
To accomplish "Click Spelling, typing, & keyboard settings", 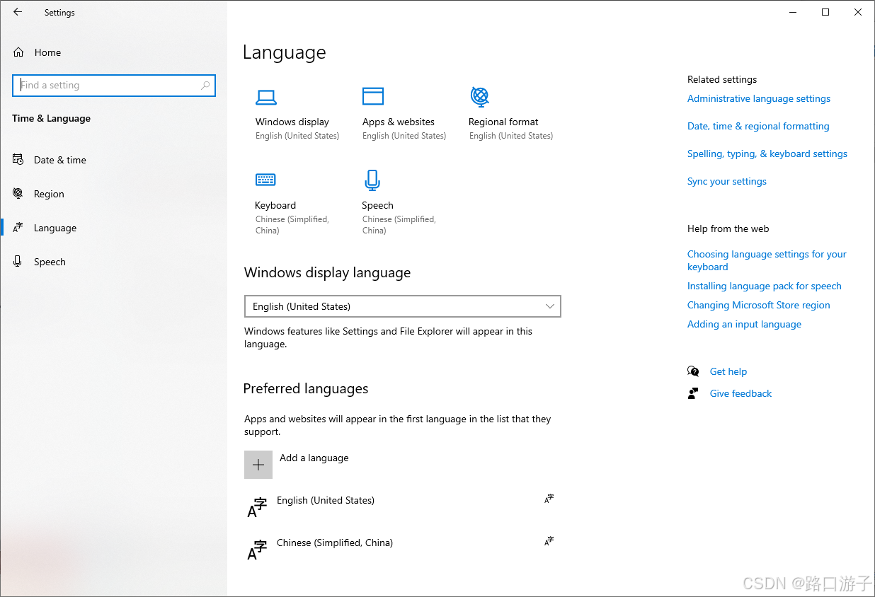I will (x=767, y=153).
